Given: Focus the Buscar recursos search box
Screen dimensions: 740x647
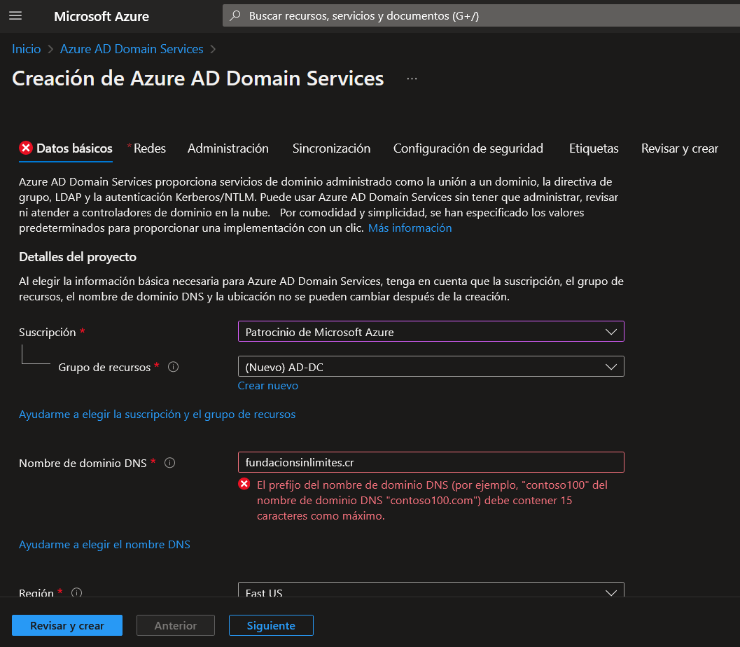Looking at the screenshot, I should coord(482,15).
